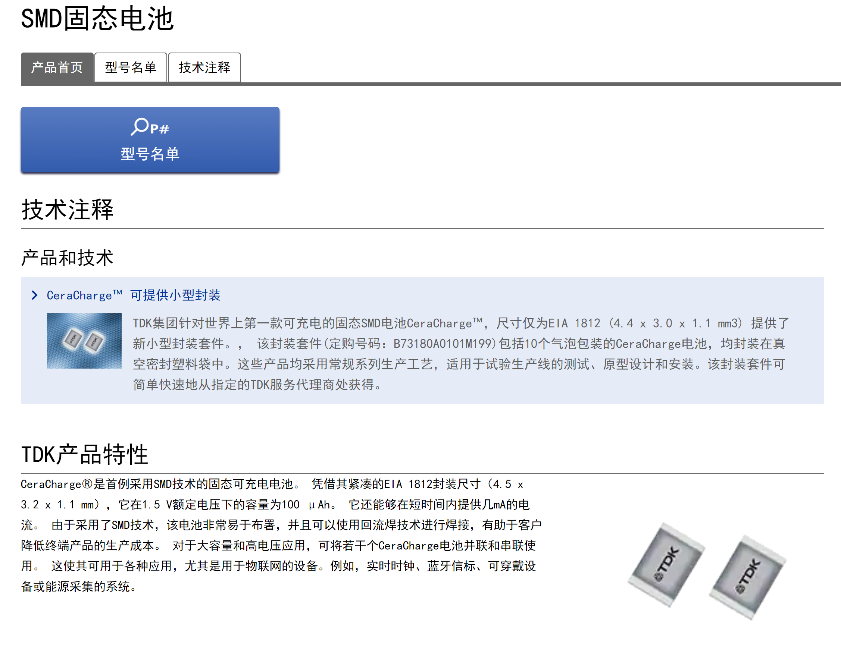Open the CeraCharge battery thumbnail image
The height and width of the screenshot is (666, 841).
(x=84, y=340)
